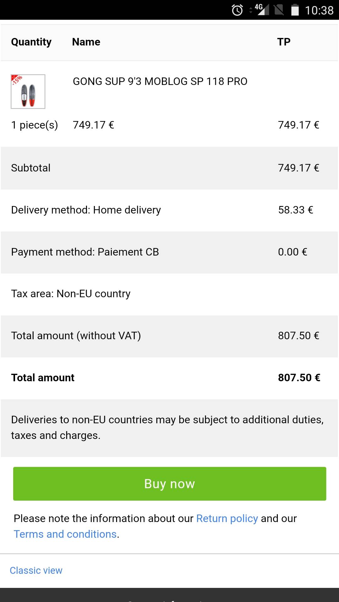
Task: Tap the Name column header
Action: tap(86, 42)
